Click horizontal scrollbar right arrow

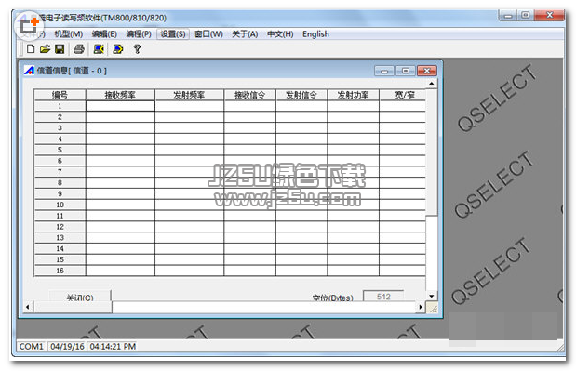click(421, 307)
